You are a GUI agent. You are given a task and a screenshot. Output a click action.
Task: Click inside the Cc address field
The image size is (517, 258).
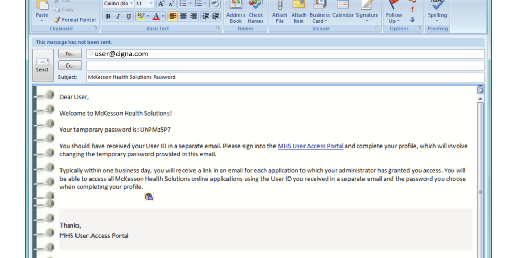(x=284, y=66)
